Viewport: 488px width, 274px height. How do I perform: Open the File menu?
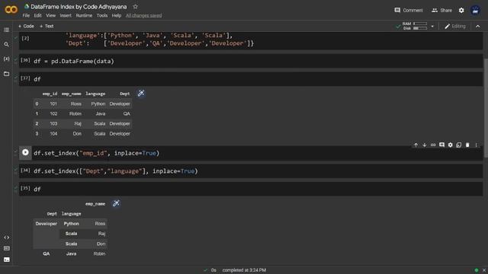[x=26, y=15]
